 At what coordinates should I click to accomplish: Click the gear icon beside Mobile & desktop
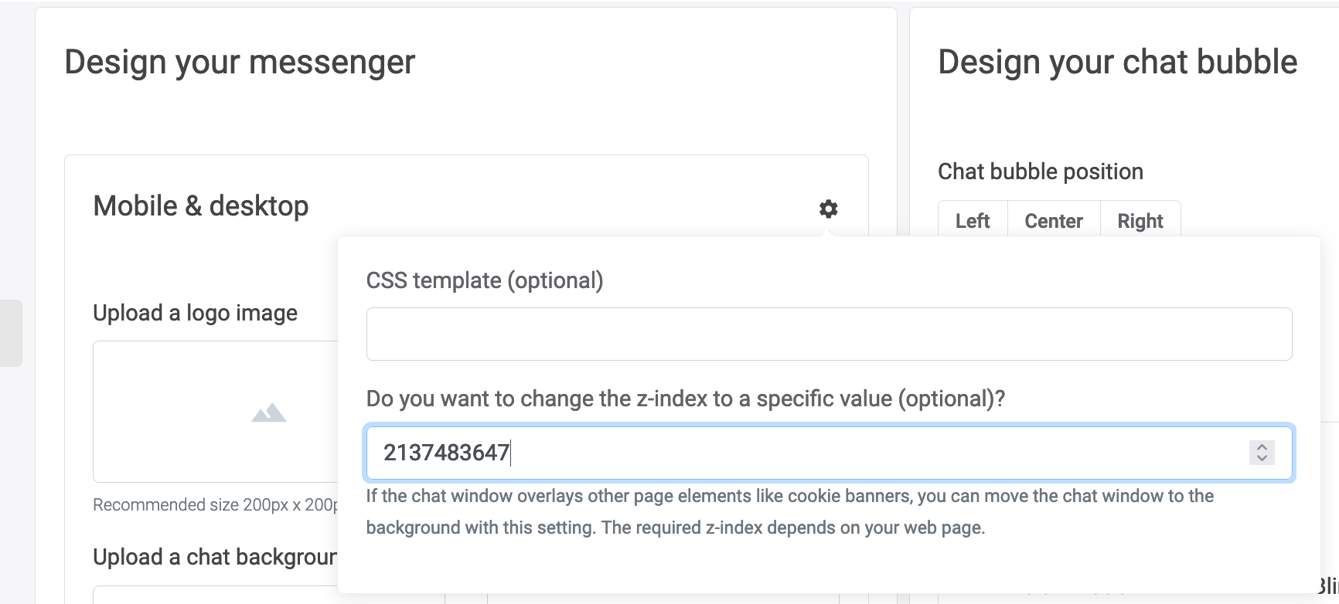828,209
